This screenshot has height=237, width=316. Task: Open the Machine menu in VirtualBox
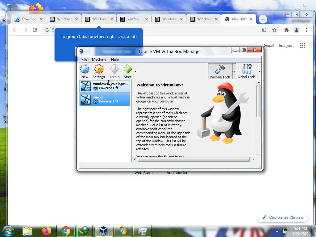coord(99,60)
